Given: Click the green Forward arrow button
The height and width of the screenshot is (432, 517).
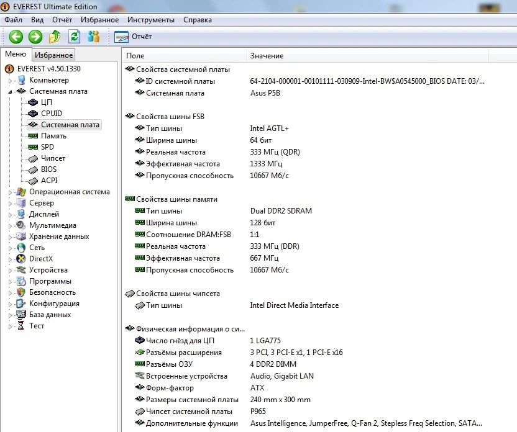Looking at the screenshot, I should point(35,37).
